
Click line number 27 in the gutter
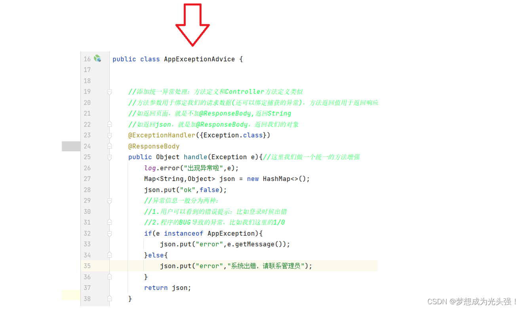tap(87, 179)
